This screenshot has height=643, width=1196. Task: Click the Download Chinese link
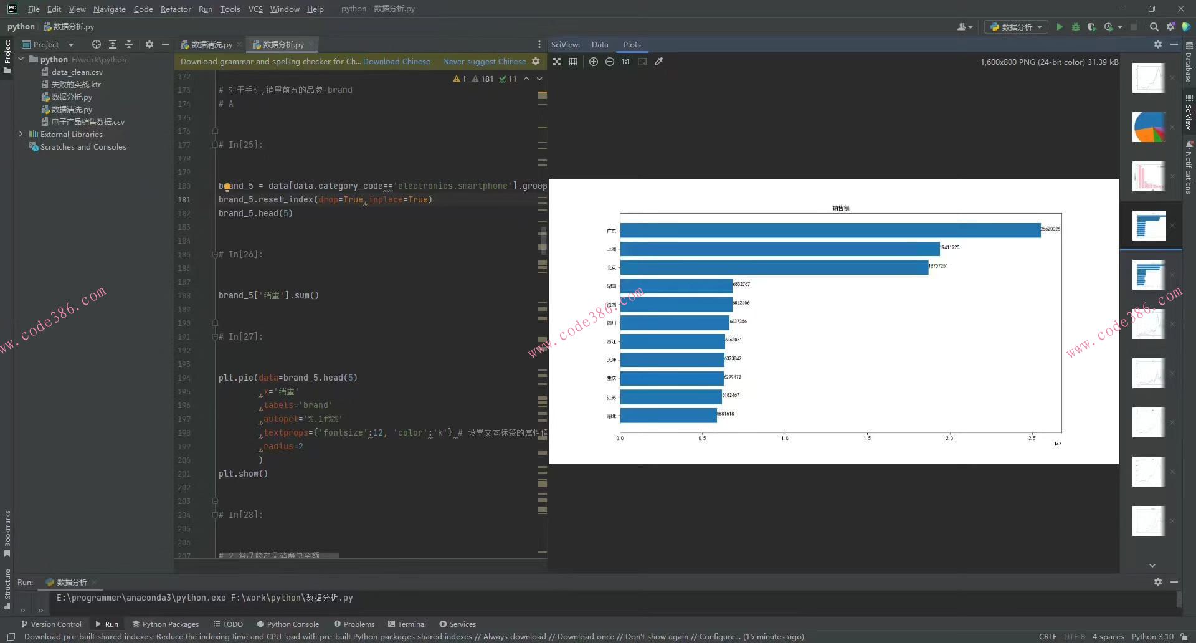point(396,61)
